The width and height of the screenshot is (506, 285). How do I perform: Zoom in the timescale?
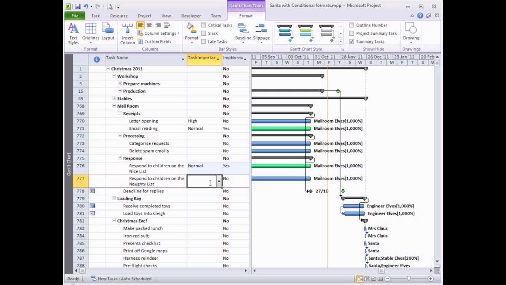click(x=430, y=279)
